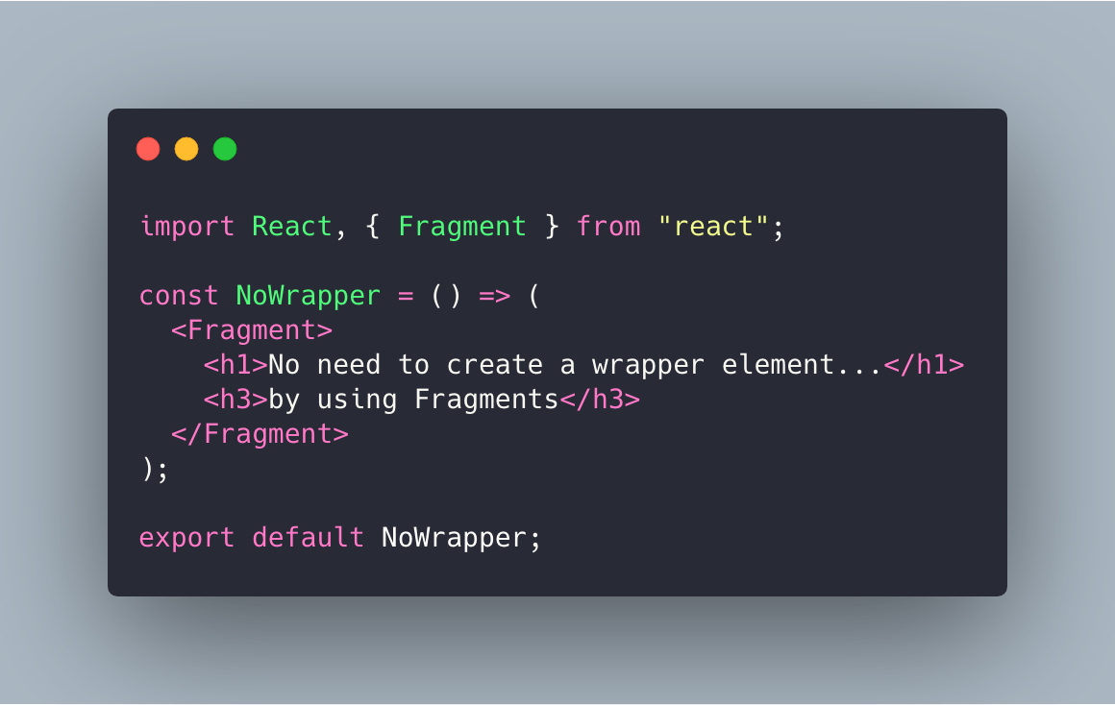Click the opening <h1> tag
1115x705 pixels.
(235, 365)
